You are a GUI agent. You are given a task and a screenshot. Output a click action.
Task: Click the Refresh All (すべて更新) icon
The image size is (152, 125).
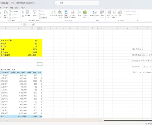click(6, 14)
